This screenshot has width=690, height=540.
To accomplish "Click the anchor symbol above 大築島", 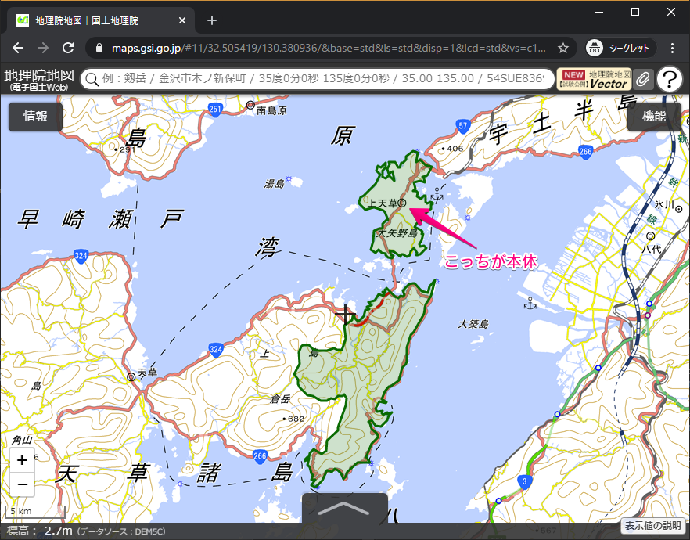I will point(530,304).
